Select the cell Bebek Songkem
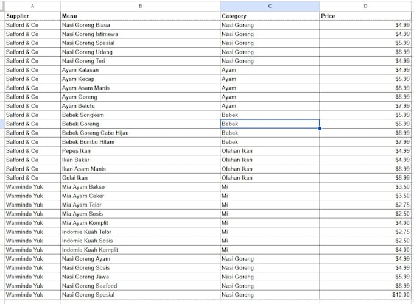Viewport: 414px width, 304px height. tap(140, 115)
